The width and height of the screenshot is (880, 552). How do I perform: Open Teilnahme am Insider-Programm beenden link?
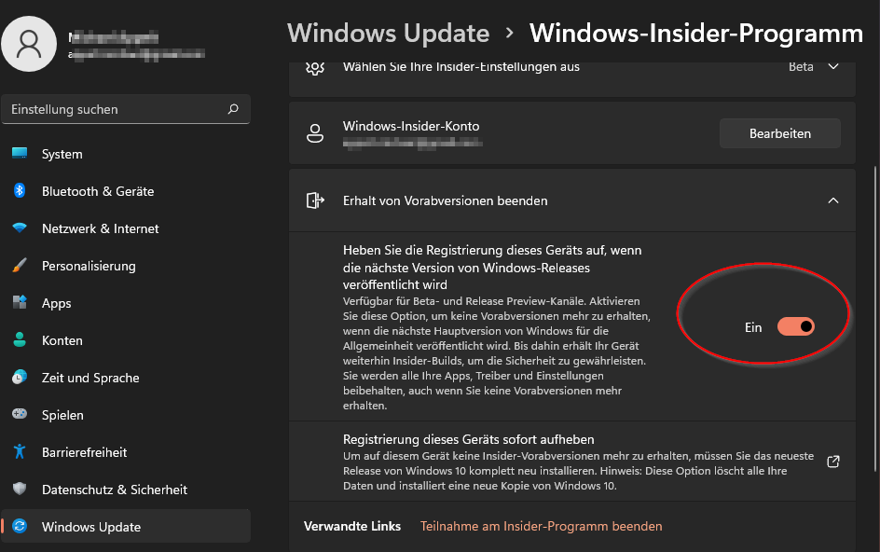541,526
